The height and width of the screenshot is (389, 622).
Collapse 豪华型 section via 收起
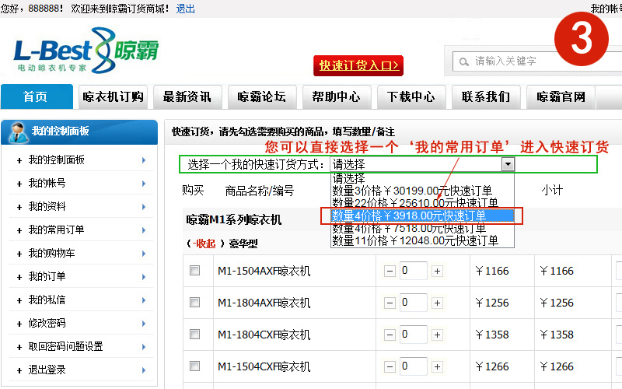pos(204,244)
